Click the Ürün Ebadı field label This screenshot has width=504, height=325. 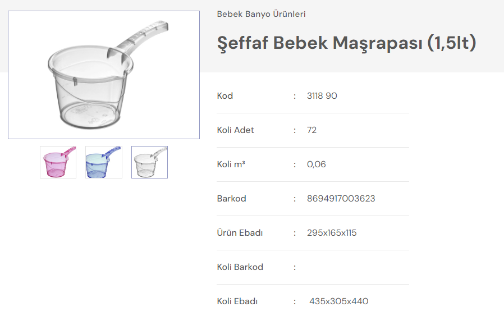[x=240, y=233]
